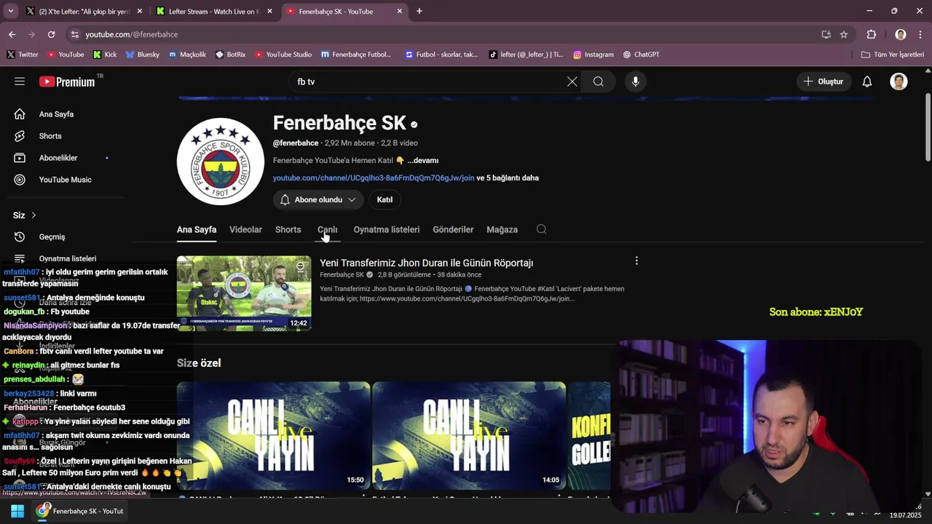Open the YouTube account avatar menu
This screenshot has height=524, width=932.
[899, 82]
